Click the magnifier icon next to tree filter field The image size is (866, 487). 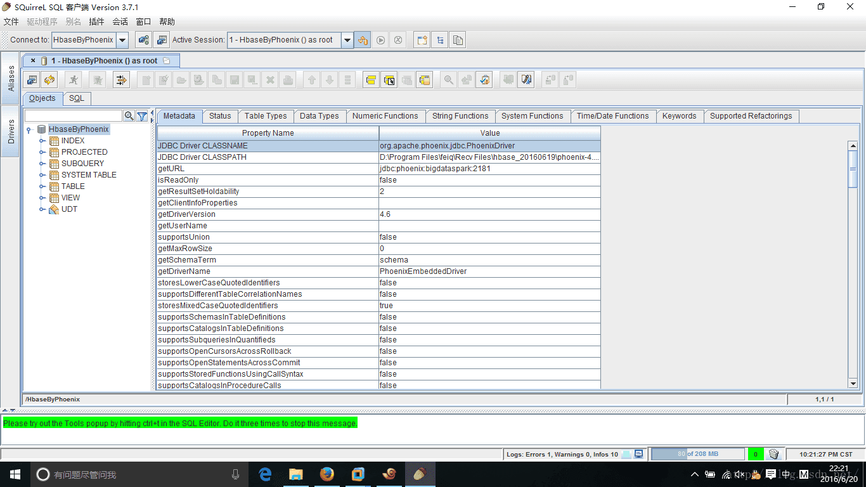click(x=129, y=116)
